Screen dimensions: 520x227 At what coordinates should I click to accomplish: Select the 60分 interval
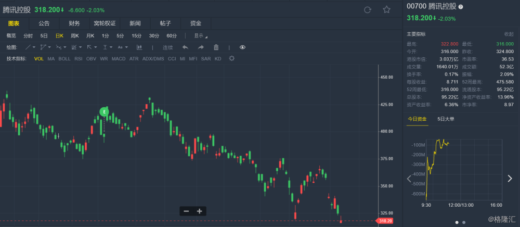coord(172,36)
